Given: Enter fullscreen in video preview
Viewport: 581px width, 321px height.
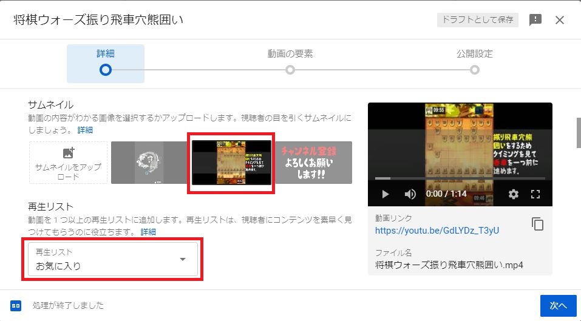Looking at the screenshot, I should click(535, 194).
